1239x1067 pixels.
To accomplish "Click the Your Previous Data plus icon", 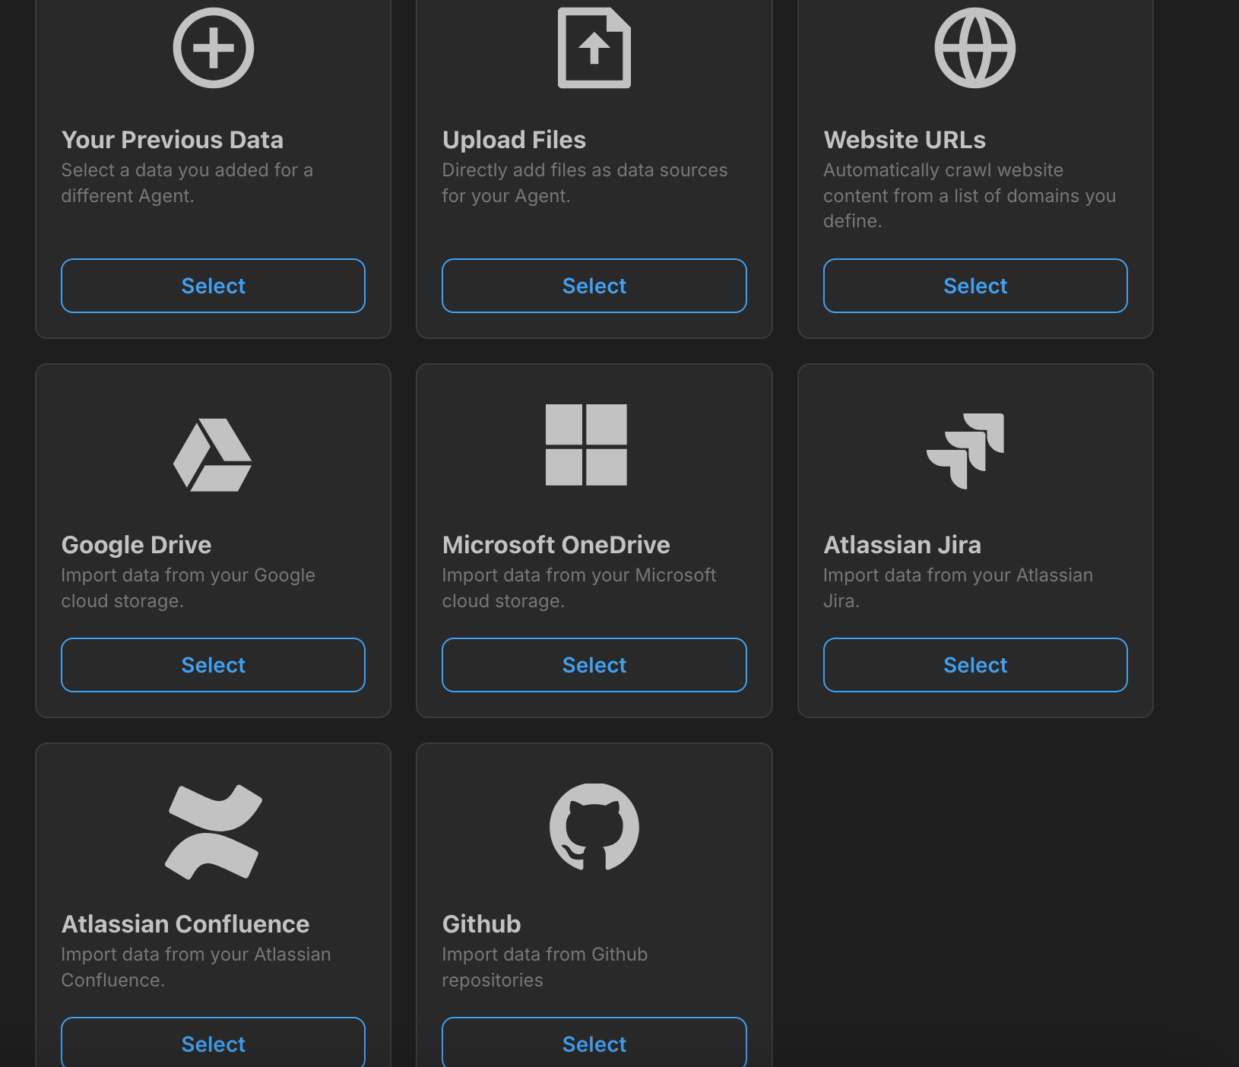I will tap(214, 48).
